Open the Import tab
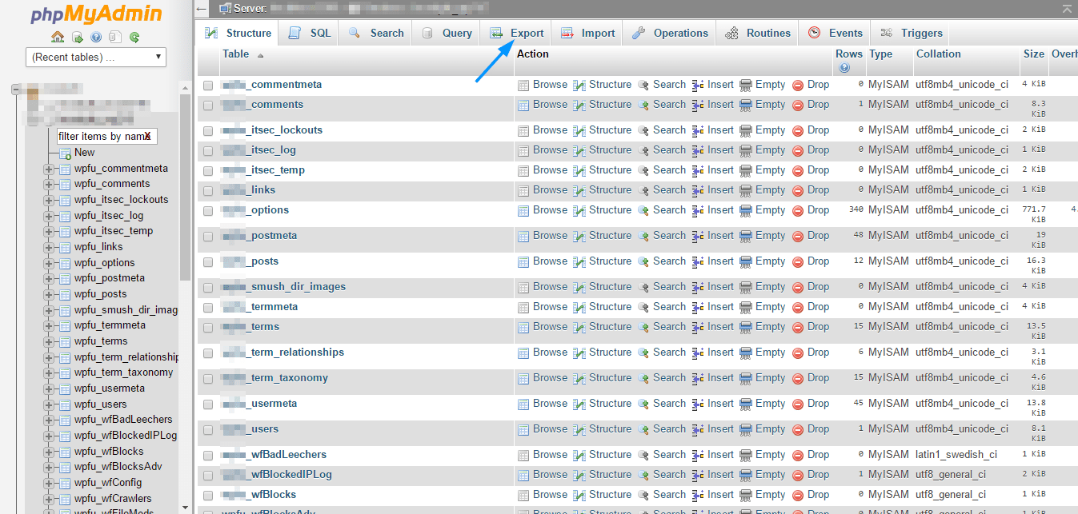The height and width of the screenshot is (514, 1078). pyautogui.click(x=587, y=33)
